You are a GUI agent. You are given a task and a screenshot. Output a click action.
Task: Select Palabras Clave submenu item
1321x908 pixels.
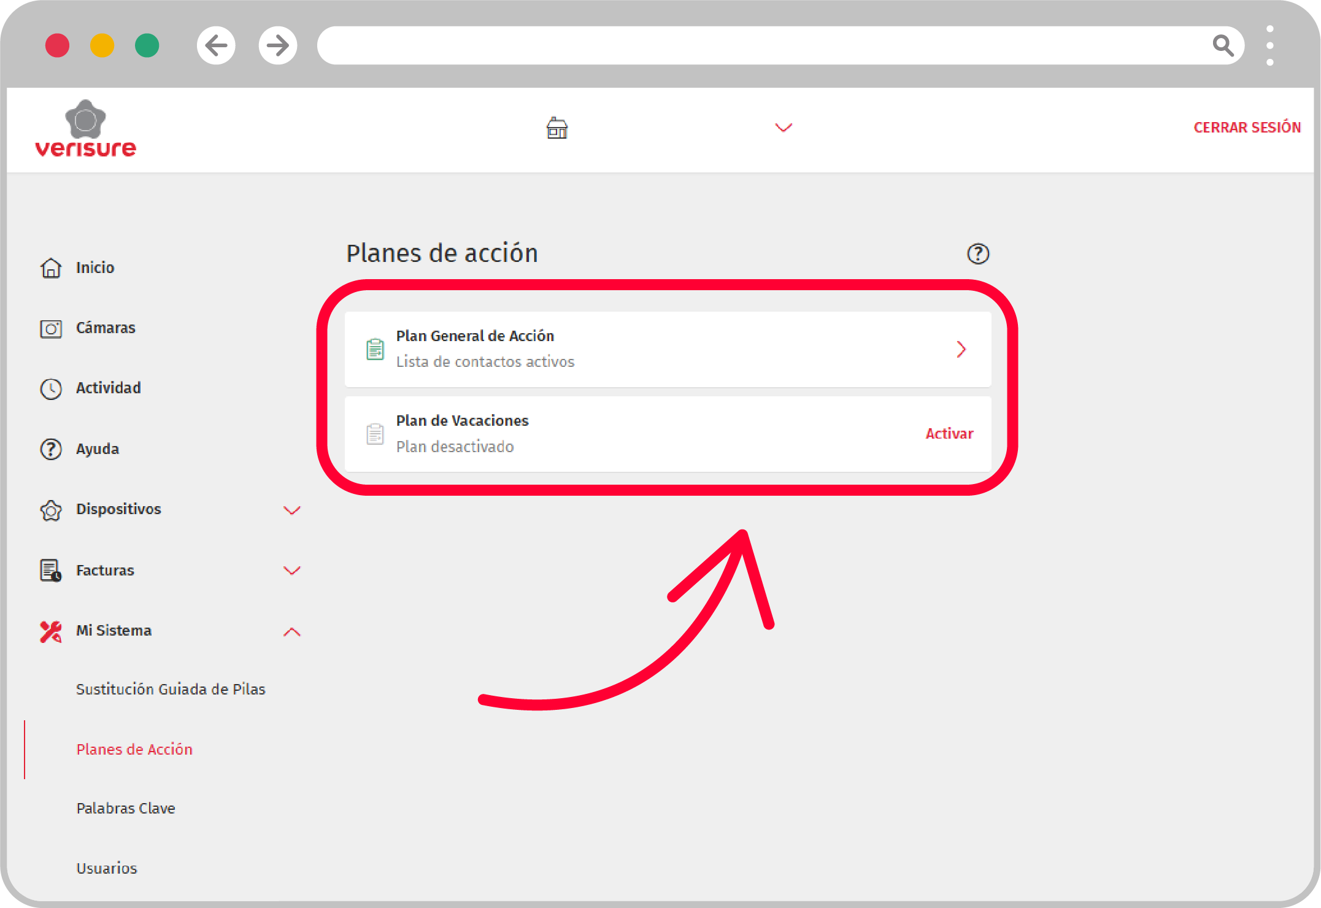coord(126,809)
